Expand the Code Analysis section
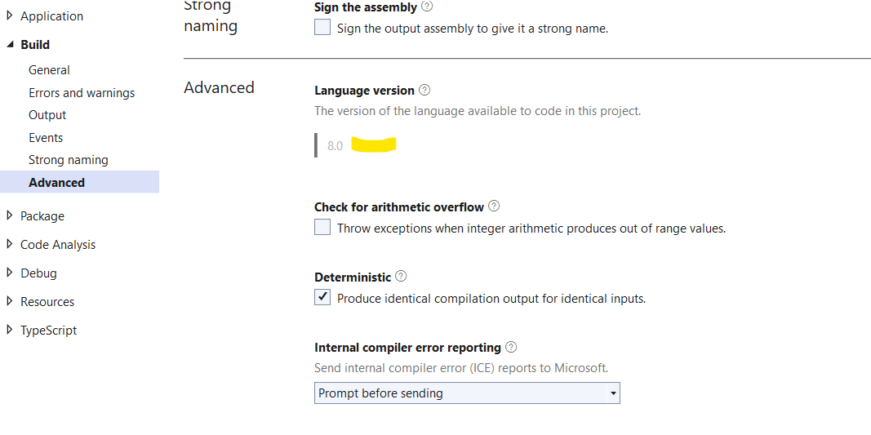Viewport: 871px width, 435px height. [10, 244]
